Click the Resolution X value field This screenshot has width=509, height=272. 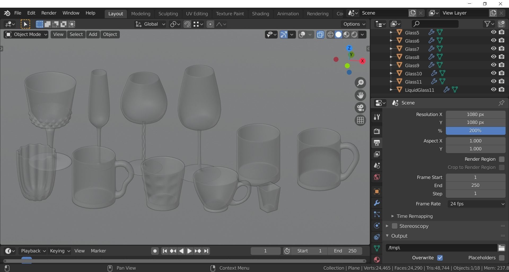click(x=476, y=114)
